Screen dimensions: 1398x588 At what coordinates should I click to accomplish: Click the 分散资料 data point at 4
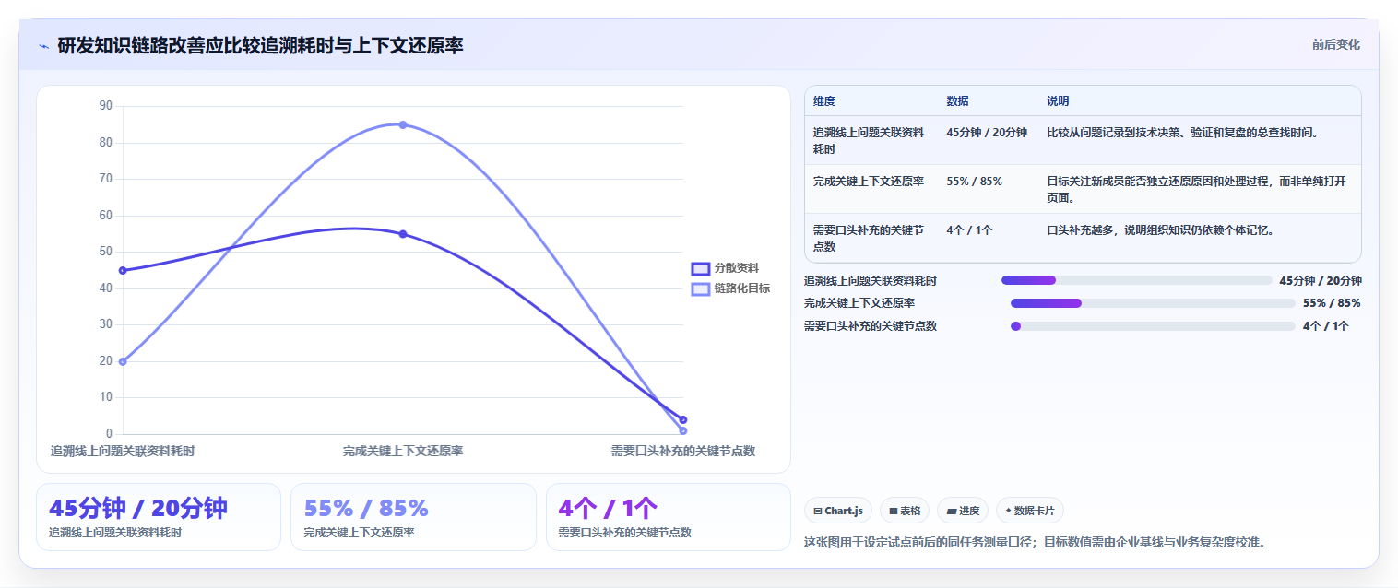(x=683, y=419)
